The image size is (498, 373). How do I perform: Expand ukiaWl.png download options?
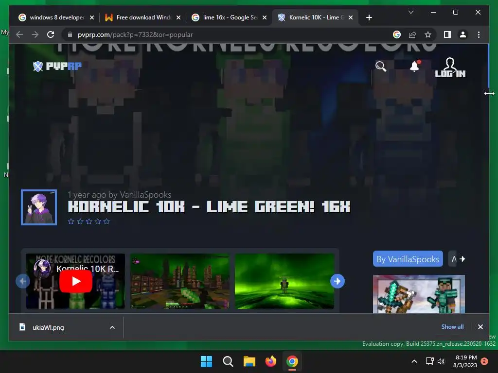pos(112,327)
